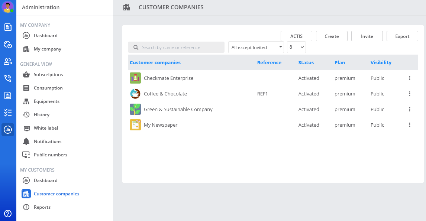The width and height of the screenshot is (426, 221).
Task: Open Public numbers menu item
Action: click(51, 155)
